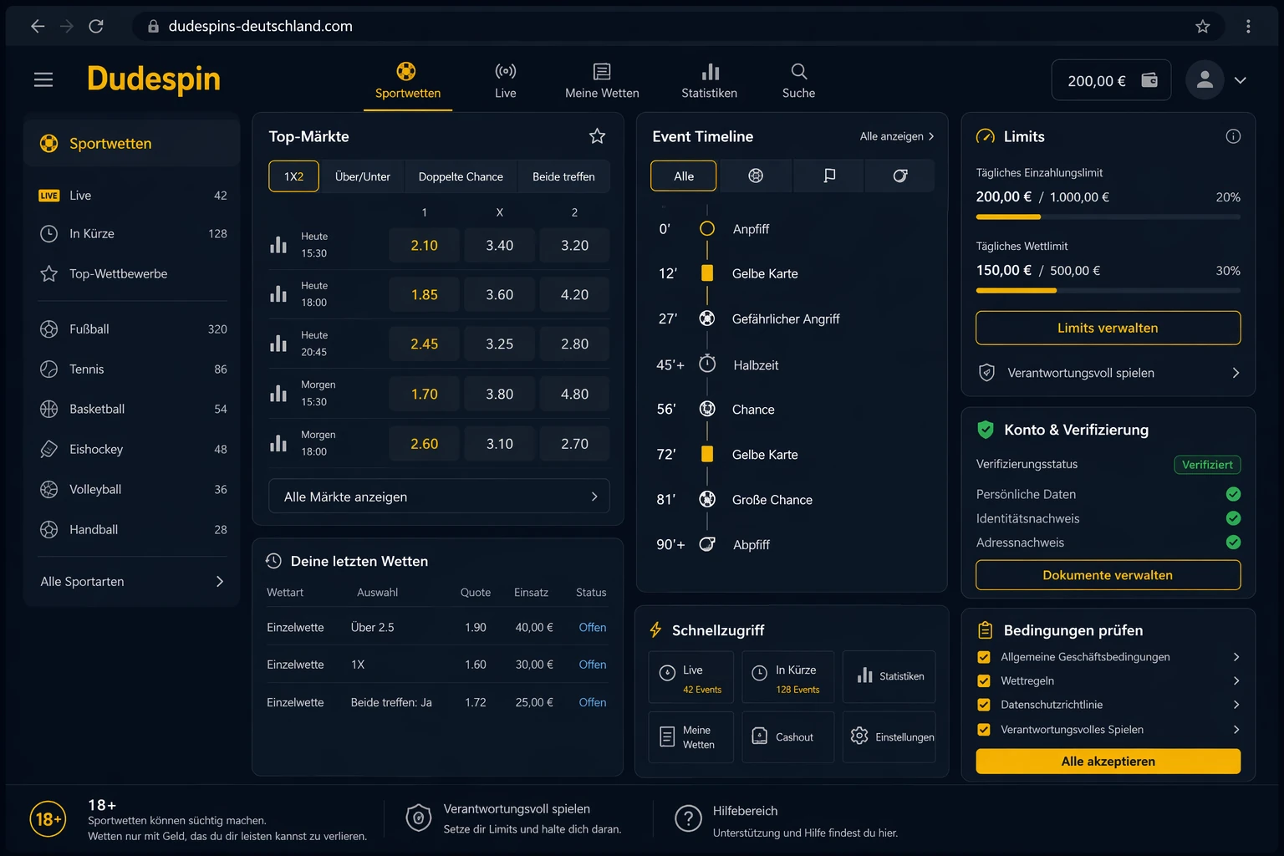Open the Meine Wetten navigation tab
The height and width of the screenshot is (856, 1284).
pos(602,80)
